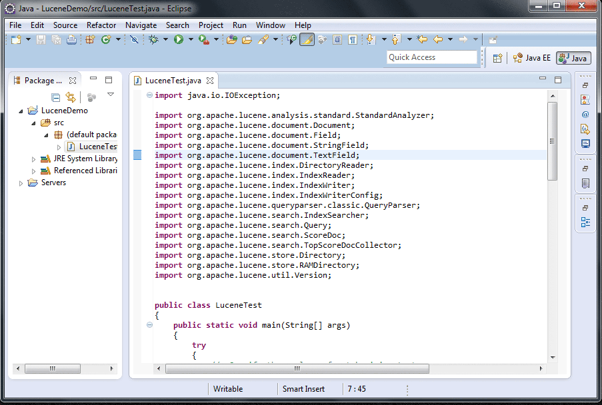Toggle Link with Editor in Package Explorer

pos(71,97)
